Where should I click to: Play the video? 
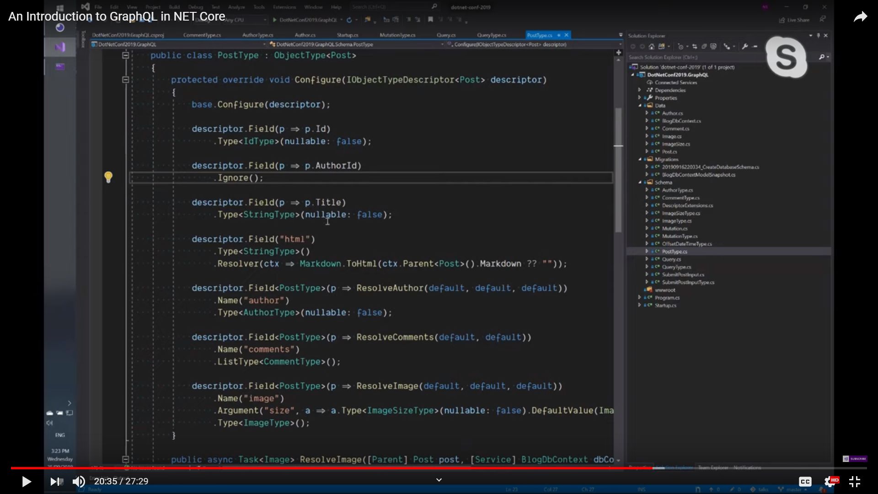(27, 481)
